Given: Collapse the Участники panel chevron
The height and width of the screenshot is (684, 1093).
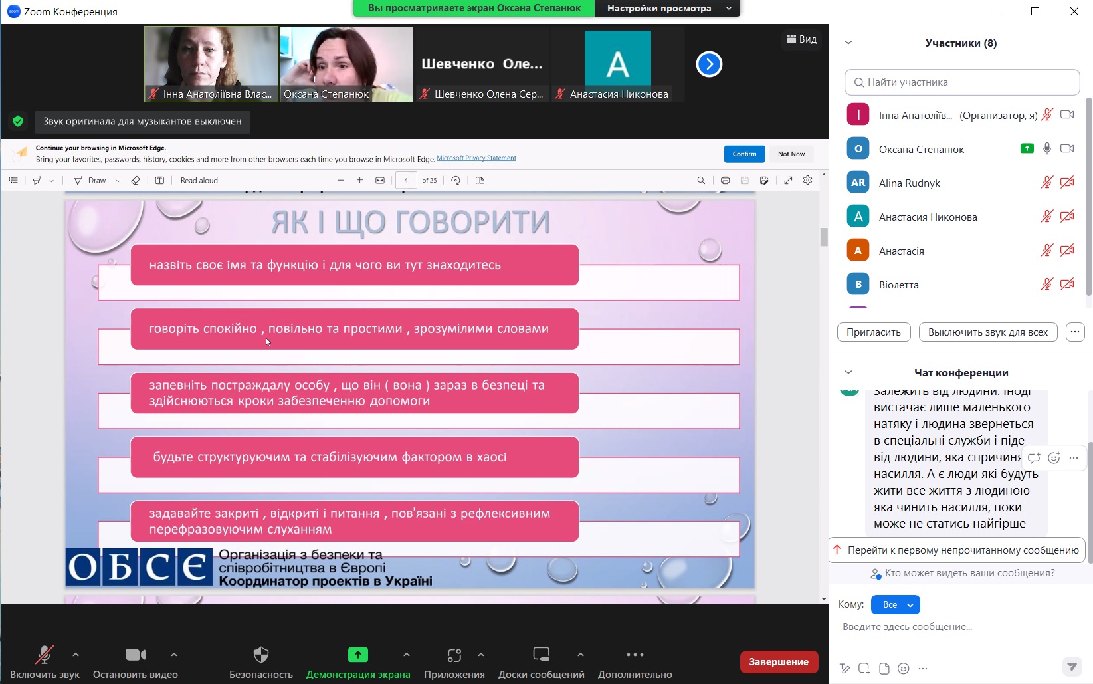Looking at the screenshot, I should coord(848,43).
